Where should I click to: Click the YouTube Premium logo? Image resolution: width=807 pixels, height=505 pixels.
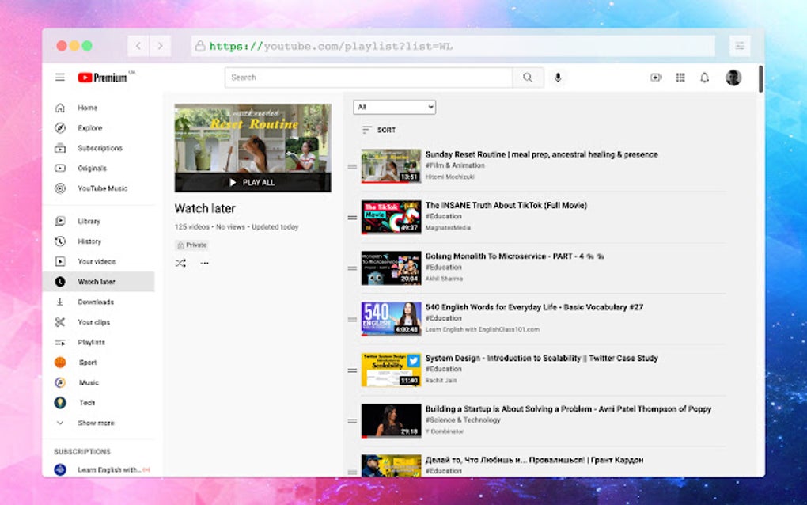(x=101, y=77)
